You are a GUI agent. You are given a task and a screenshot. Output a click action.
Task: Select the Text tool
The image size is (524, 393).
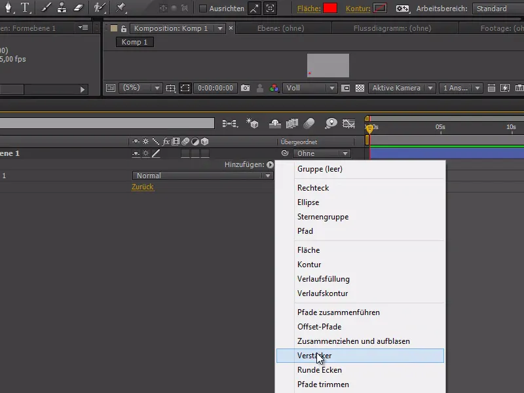point(25,7)
